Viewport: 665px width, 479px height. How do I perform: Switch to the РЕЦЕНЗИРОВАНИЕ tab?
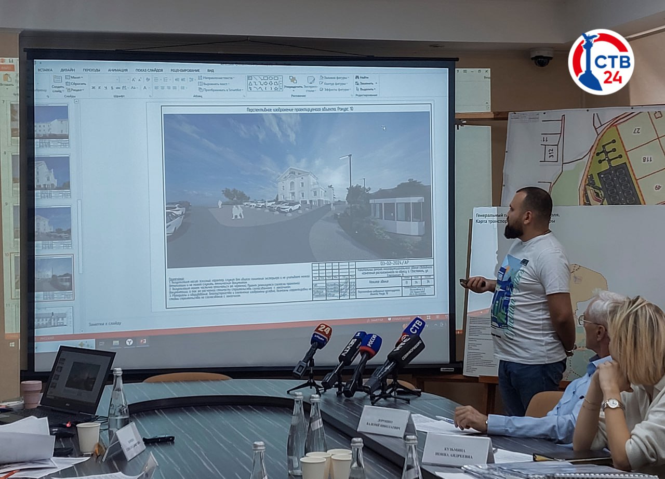click(x=185, y=70)
